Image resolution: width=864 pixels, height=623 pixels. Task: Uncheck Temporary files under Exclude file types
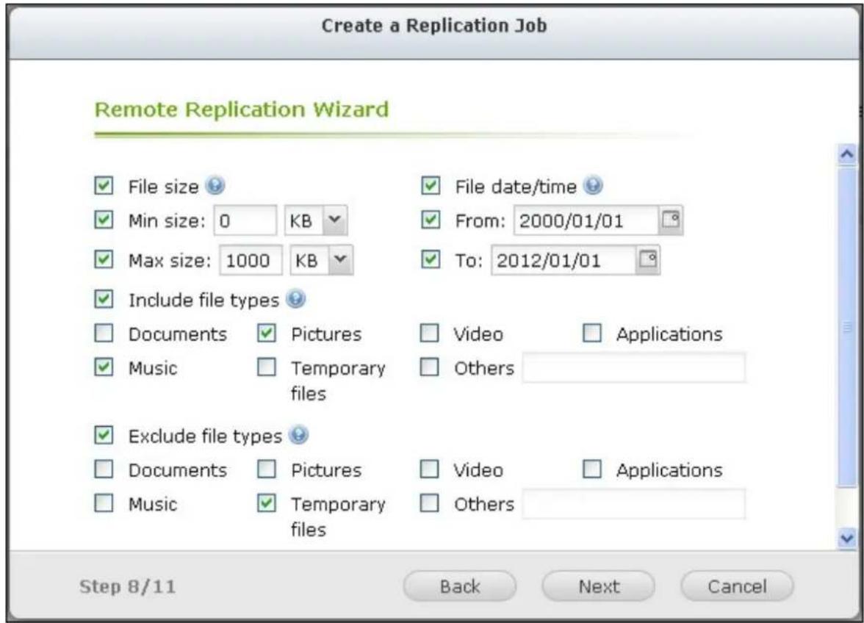tap(267, 503)
